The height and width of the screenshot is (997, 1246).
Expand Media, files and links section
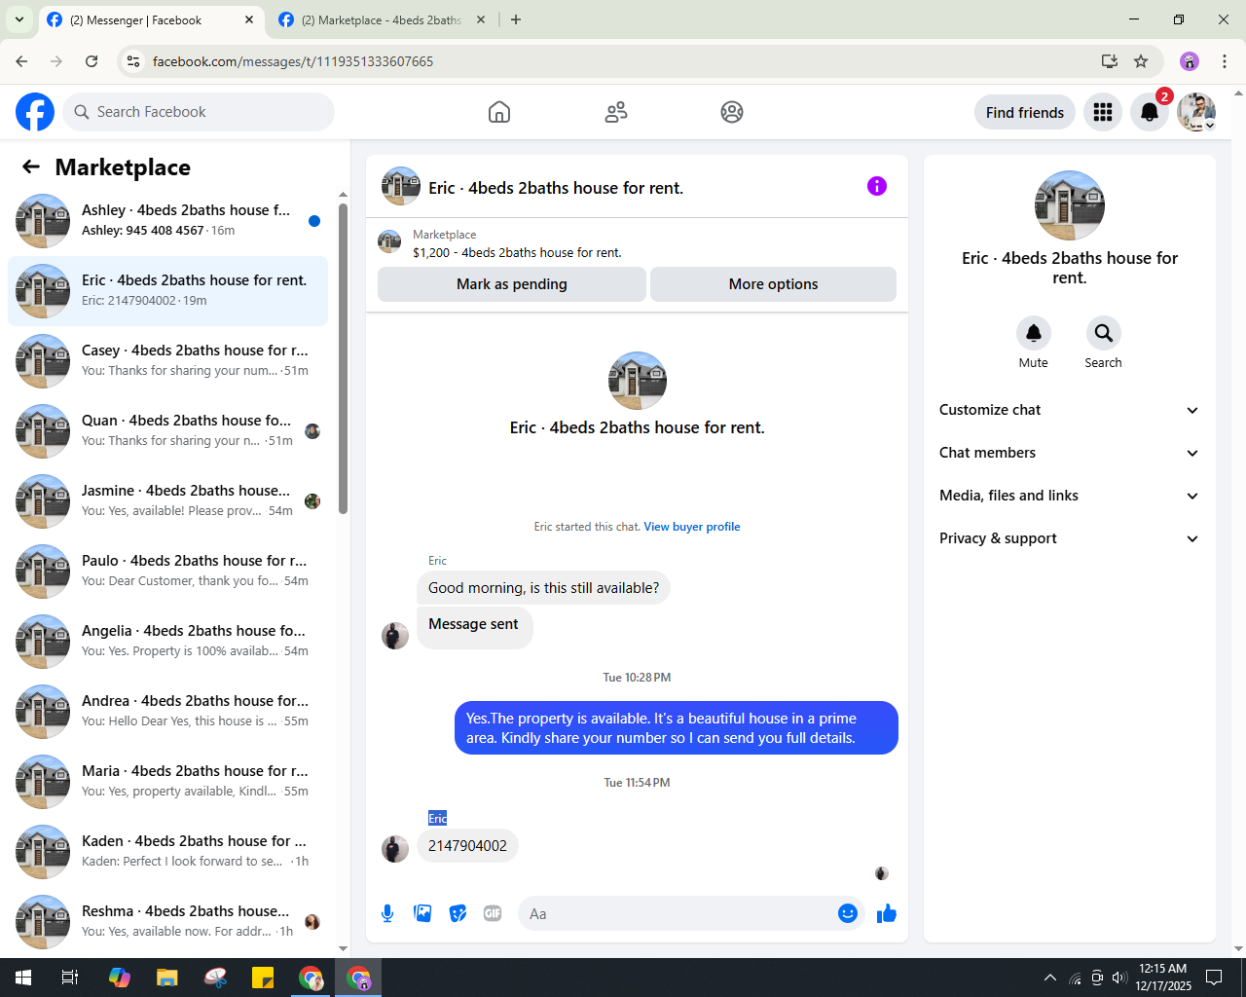(x=1070, y=496)
